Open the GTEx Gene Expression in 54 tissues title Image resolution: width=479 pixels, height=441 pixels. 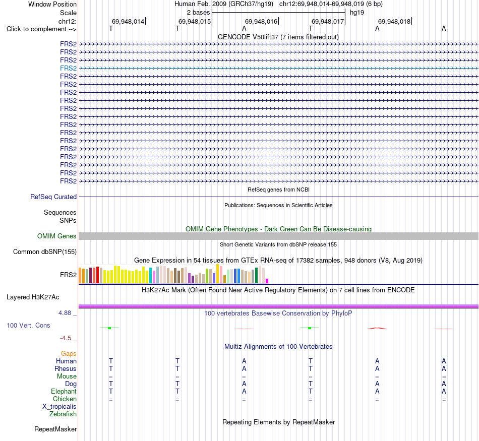[x=278, y=260]
